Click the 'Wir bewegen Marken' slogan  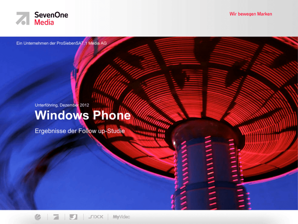point(251,14)
